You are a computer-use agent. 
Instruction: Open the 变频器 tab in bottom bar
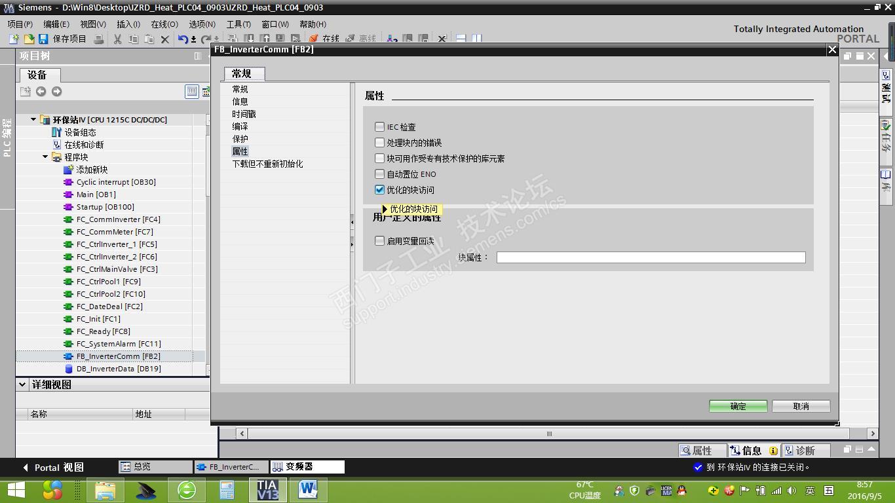[307, 467]
